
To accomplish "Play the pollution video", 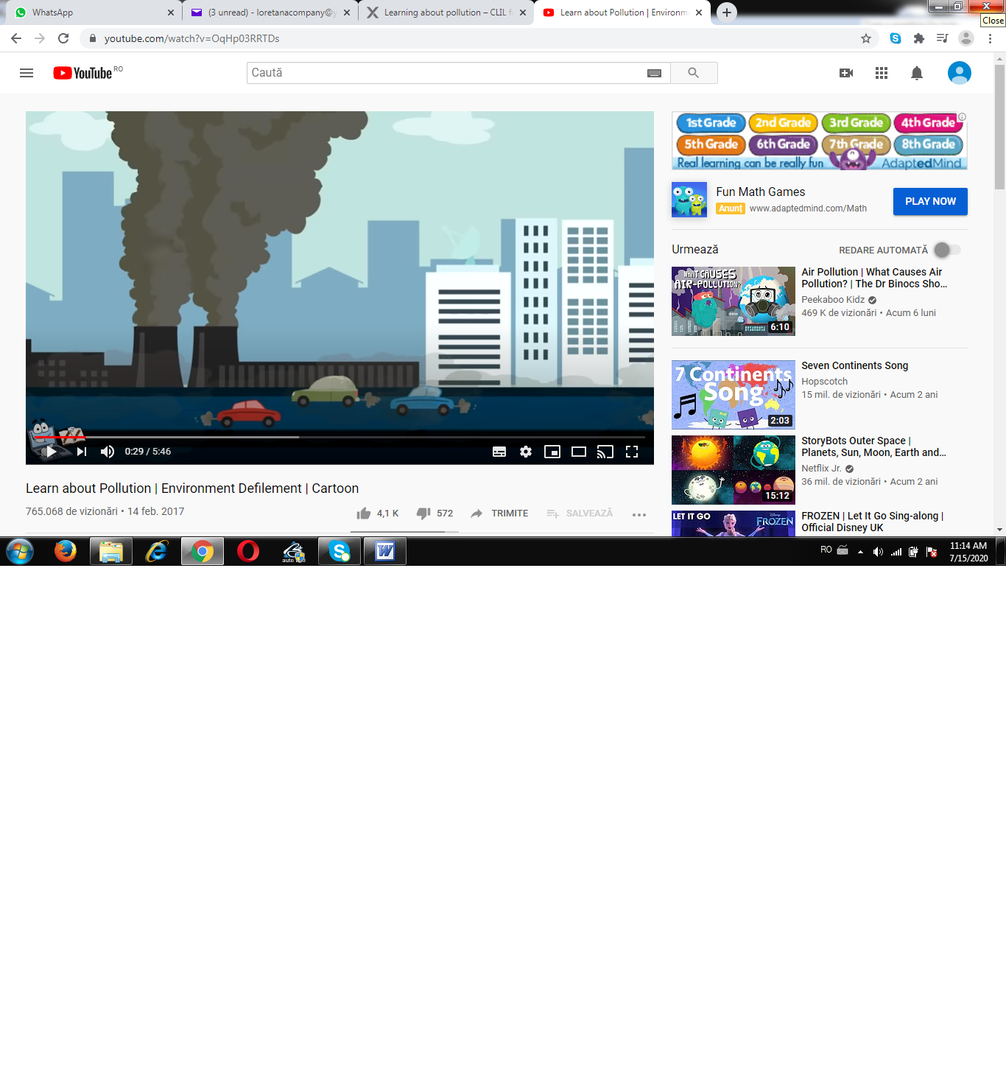I will (x=51, y=452).
